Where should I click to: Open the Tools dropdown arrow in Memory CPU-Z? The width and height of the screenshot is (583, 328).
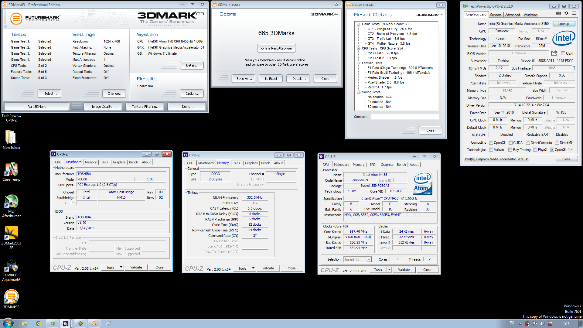(253, 268)
